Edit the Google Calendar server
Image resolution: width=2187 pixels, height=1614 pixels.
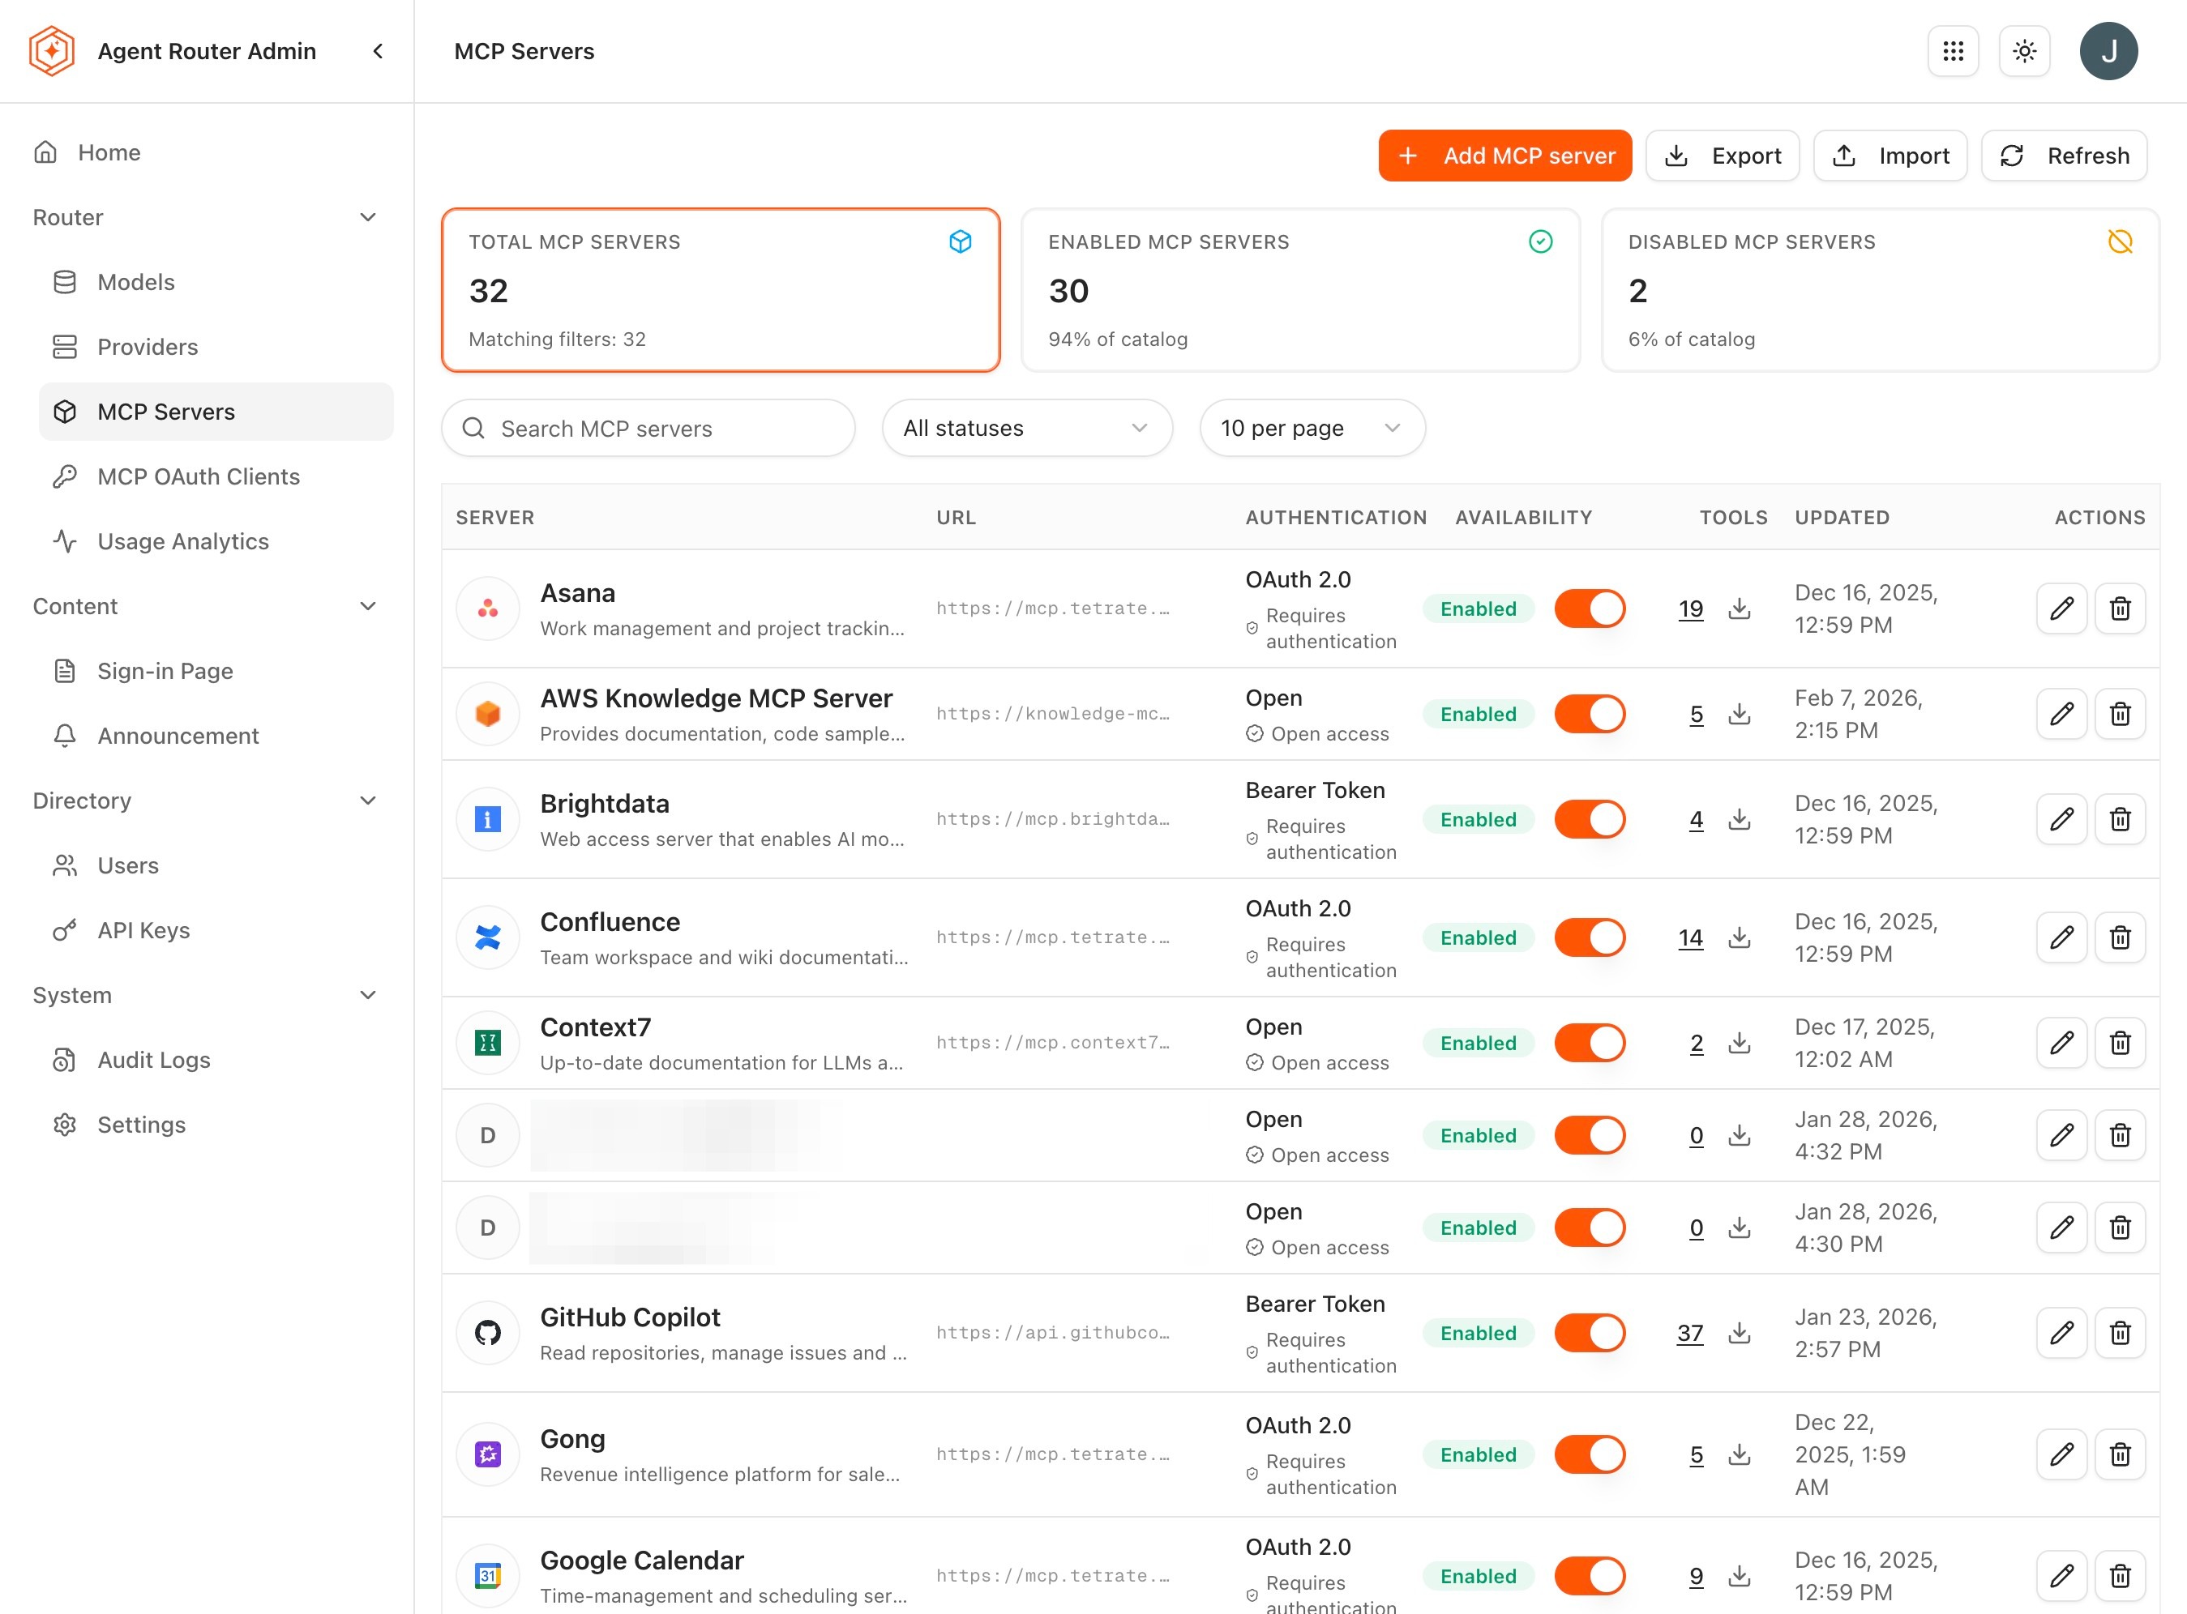tap(2061, 1576)
